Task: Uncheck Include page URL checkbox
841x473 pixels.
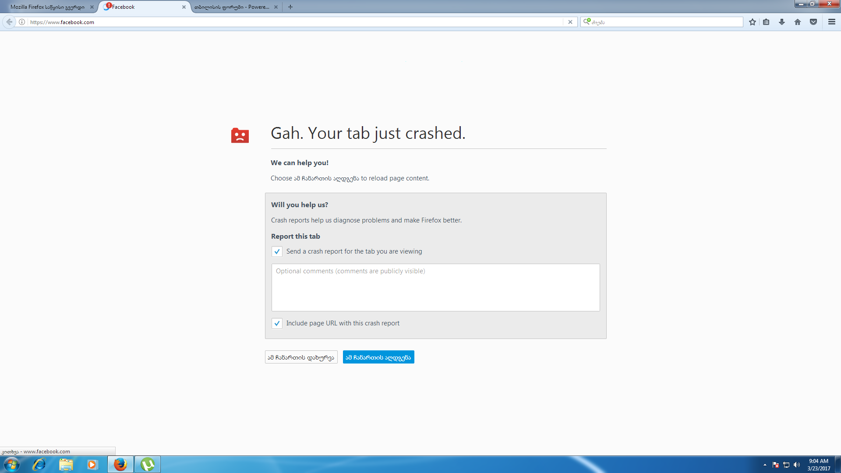Action: point(277,323)
